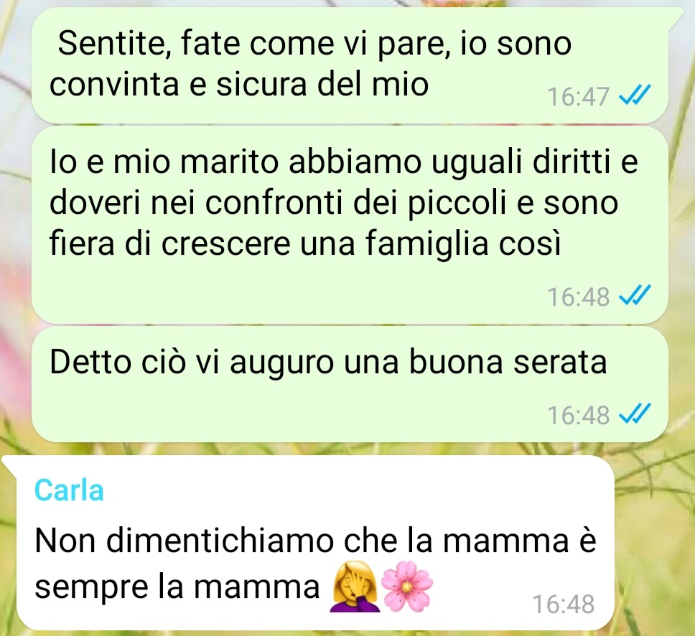Click the blue double-check on the 16:47 message
The image size is (695, 636).
[x=634, y=95]
